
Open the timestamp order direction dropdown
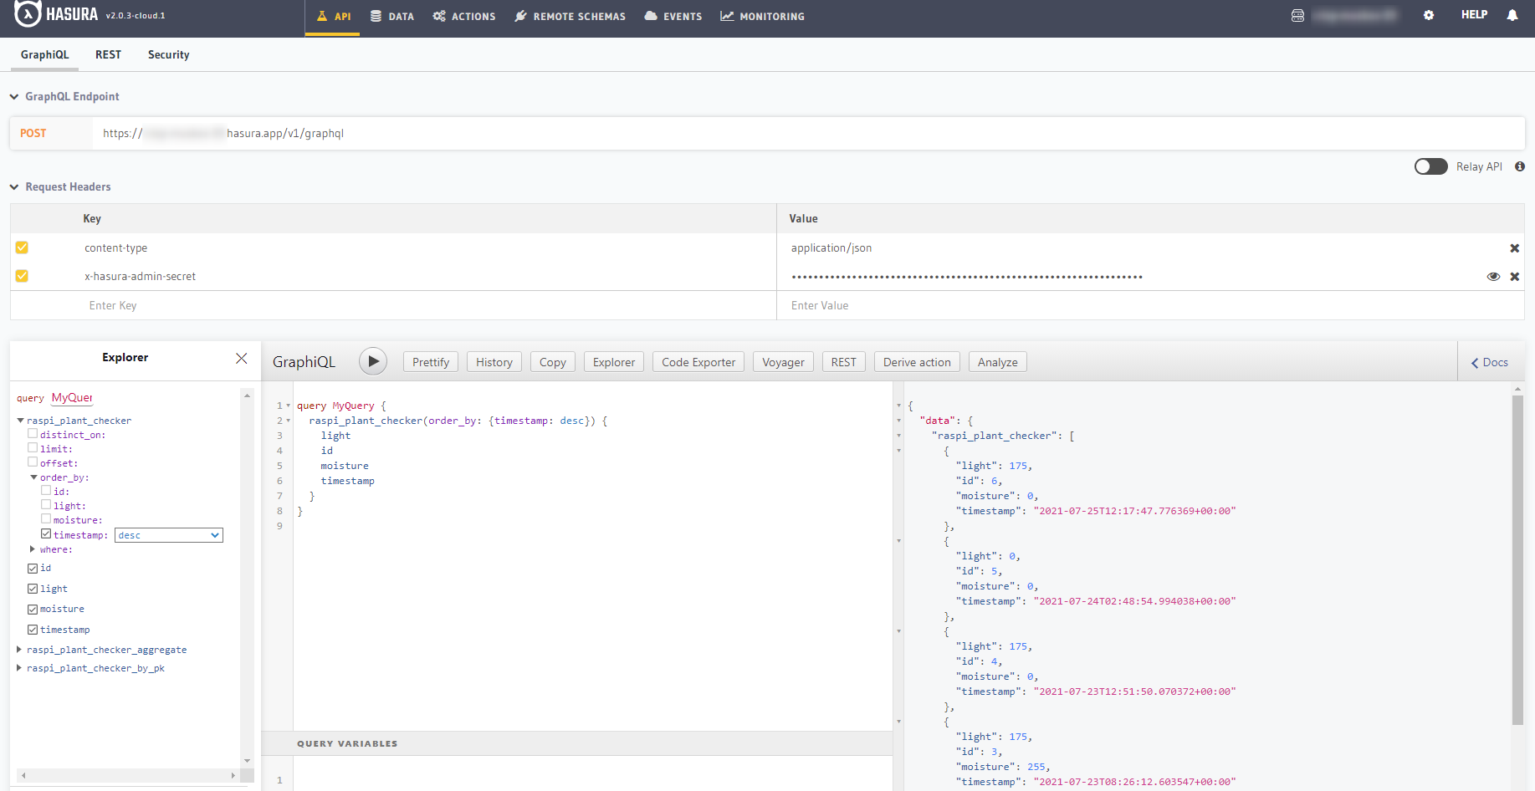[x=168, y=535]
